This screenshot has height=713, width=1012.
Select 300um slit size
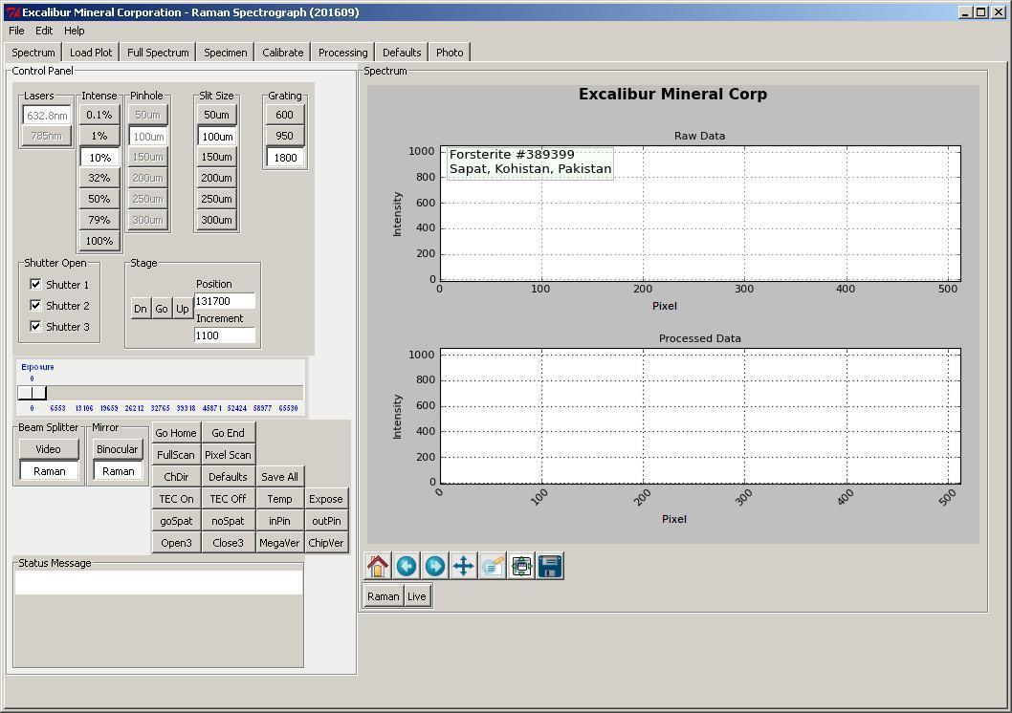(x=217, y=220)
